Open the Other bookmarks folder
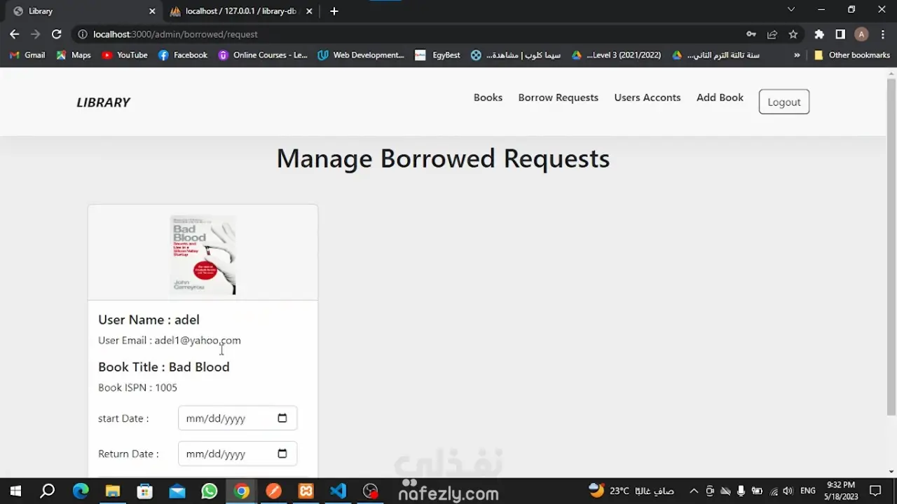This screenshot has height=504, width=897. pyautogui.click(x=851, y=55)
